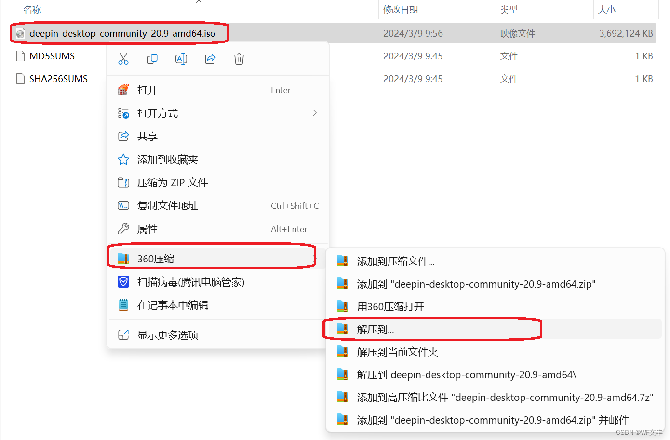Choose 压缩为 ZIP 文件
Screen dimensions: 670x440
pos(218,183)
